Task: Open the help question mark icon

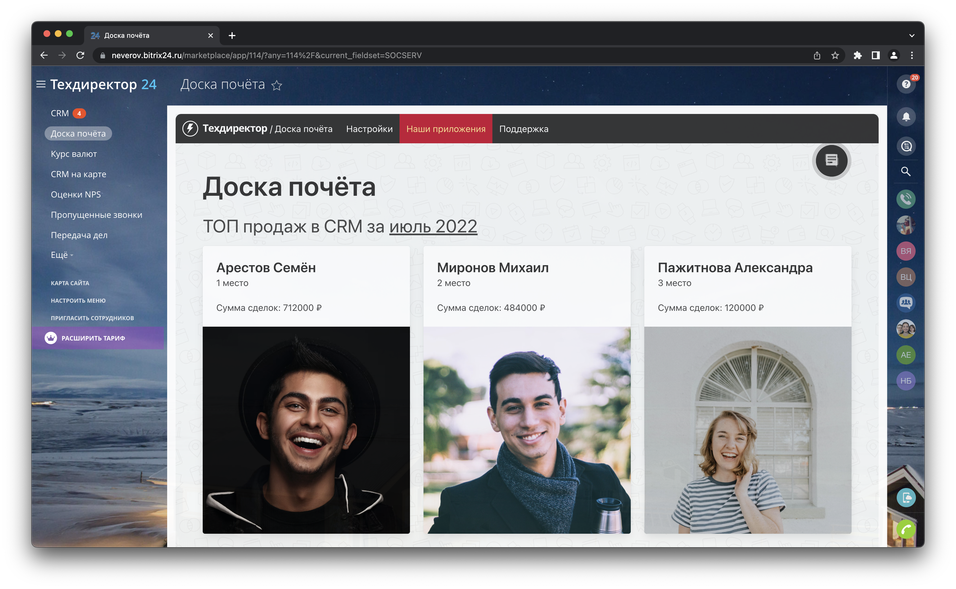Action: pyautogui.click(x=906, y=84)
